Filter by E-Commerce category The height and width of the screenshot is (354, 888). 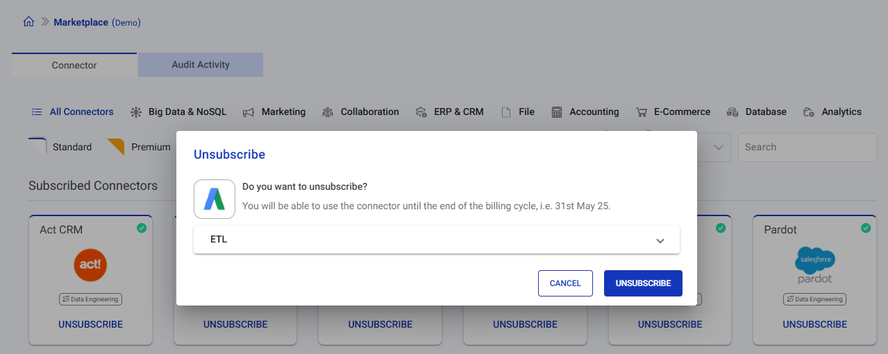682,112
